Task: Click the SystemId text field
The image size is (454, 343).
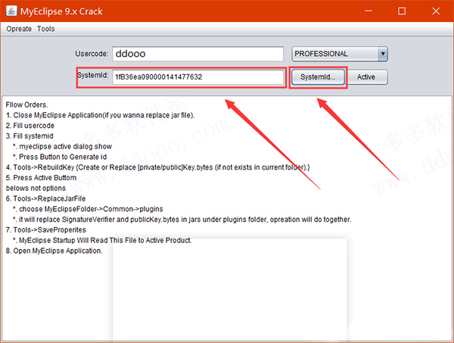Action: tap(197, 77)
